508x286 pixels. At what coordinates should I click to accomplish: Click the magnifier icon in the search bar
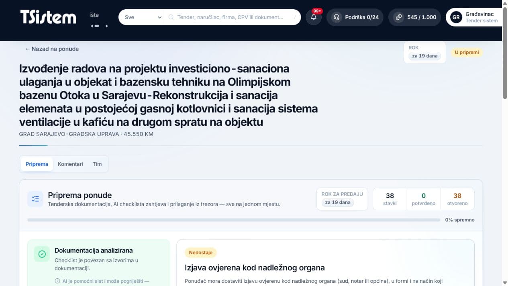click(x=171, y=17)
